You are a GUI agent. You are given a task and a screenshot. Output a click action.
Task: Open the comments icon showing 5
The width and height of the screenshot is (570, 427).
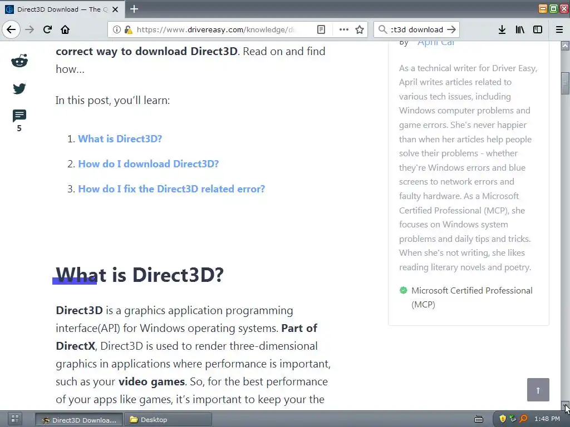[x=19, y=116]
